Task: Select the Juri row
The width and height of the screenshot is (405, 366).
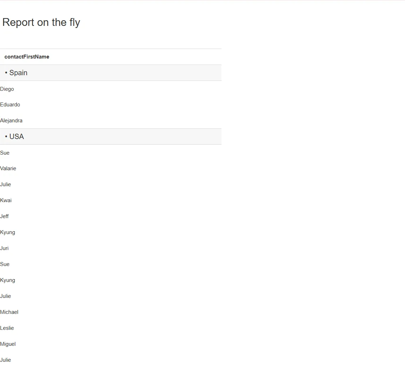Action: 5,248
